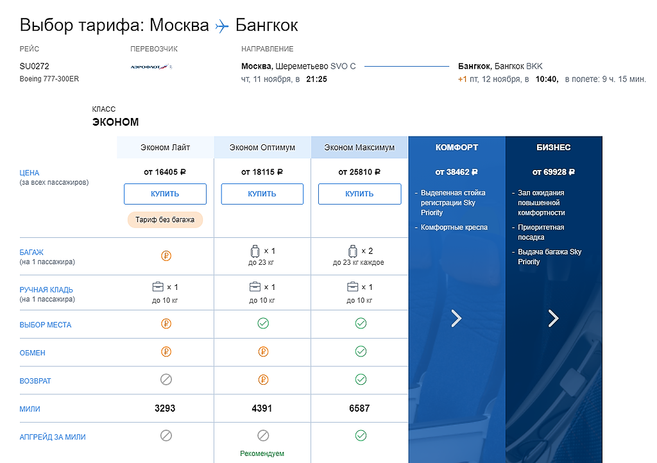Select the Эконом Лайт column header
Viewport: 657px width, 463px height.
[x=165, y=147]
